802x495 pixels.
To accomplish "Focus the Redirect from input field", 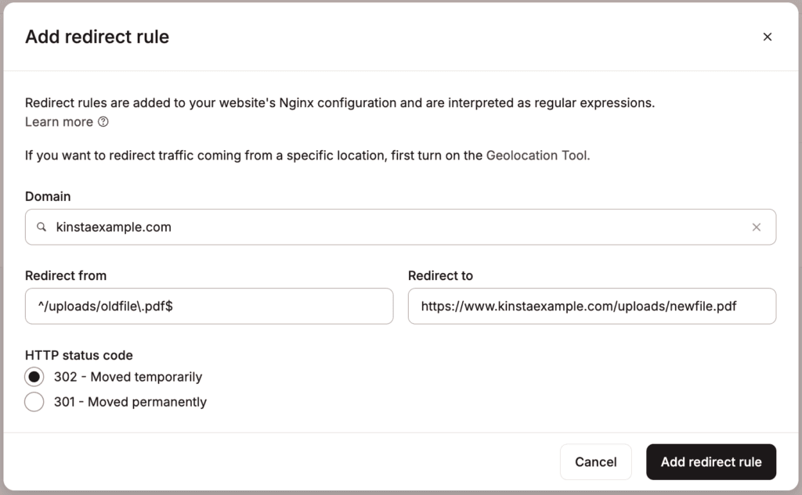I will (208, 306).
